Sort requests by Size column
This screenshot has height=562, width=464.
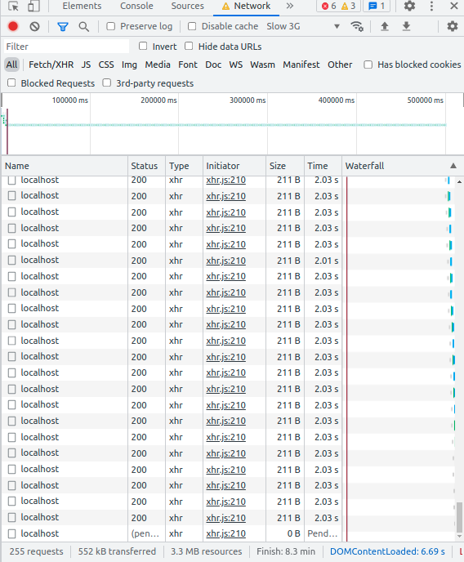tap(285, 166)
